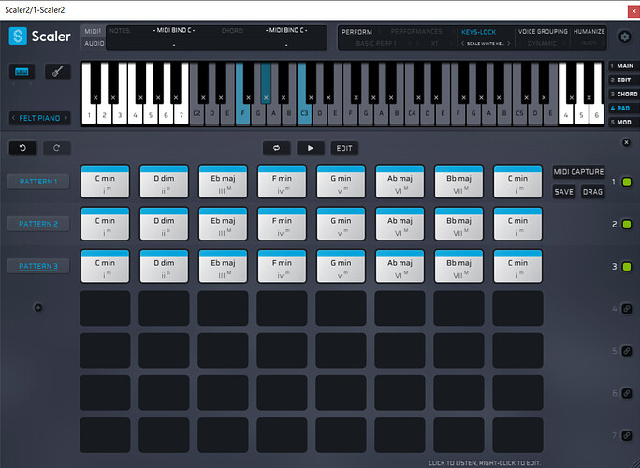Click the C4 key on the piano
Screen dimensions: 640x468
pos(412,113)
